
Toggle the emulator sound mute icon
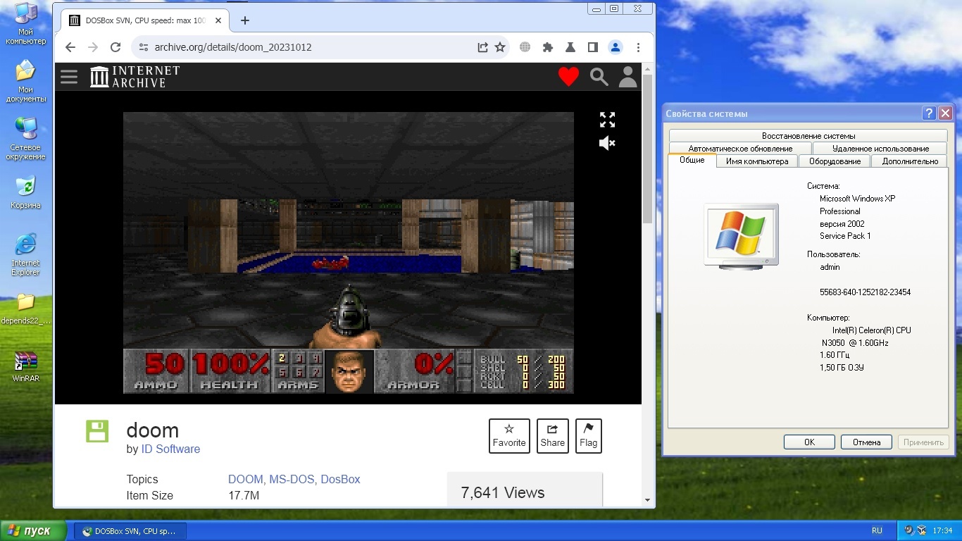(x=607, y=143)
